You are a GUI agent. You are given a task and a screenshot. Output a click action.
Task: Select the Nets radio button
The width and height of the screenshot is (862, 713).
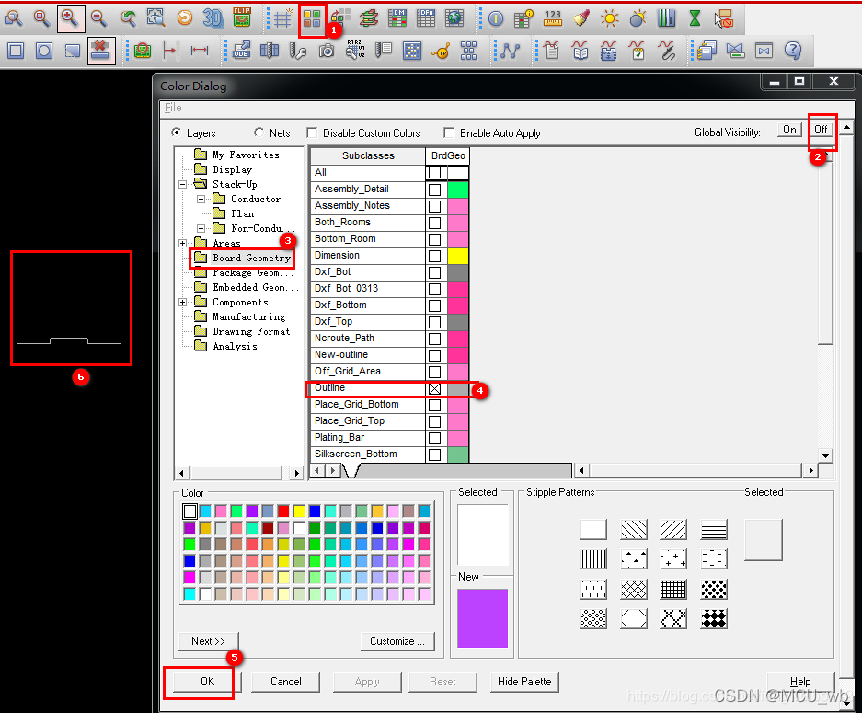tap(259, 132)
